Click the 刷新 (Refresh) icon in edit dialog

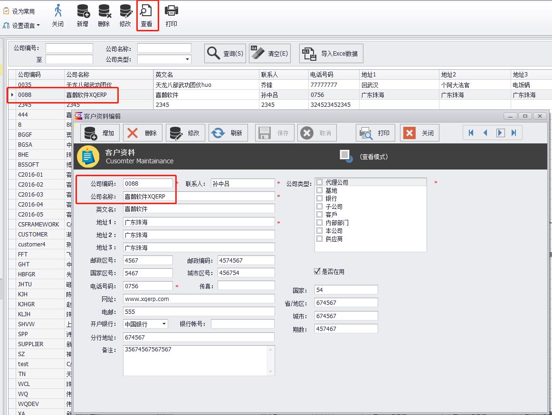(228, 132)
